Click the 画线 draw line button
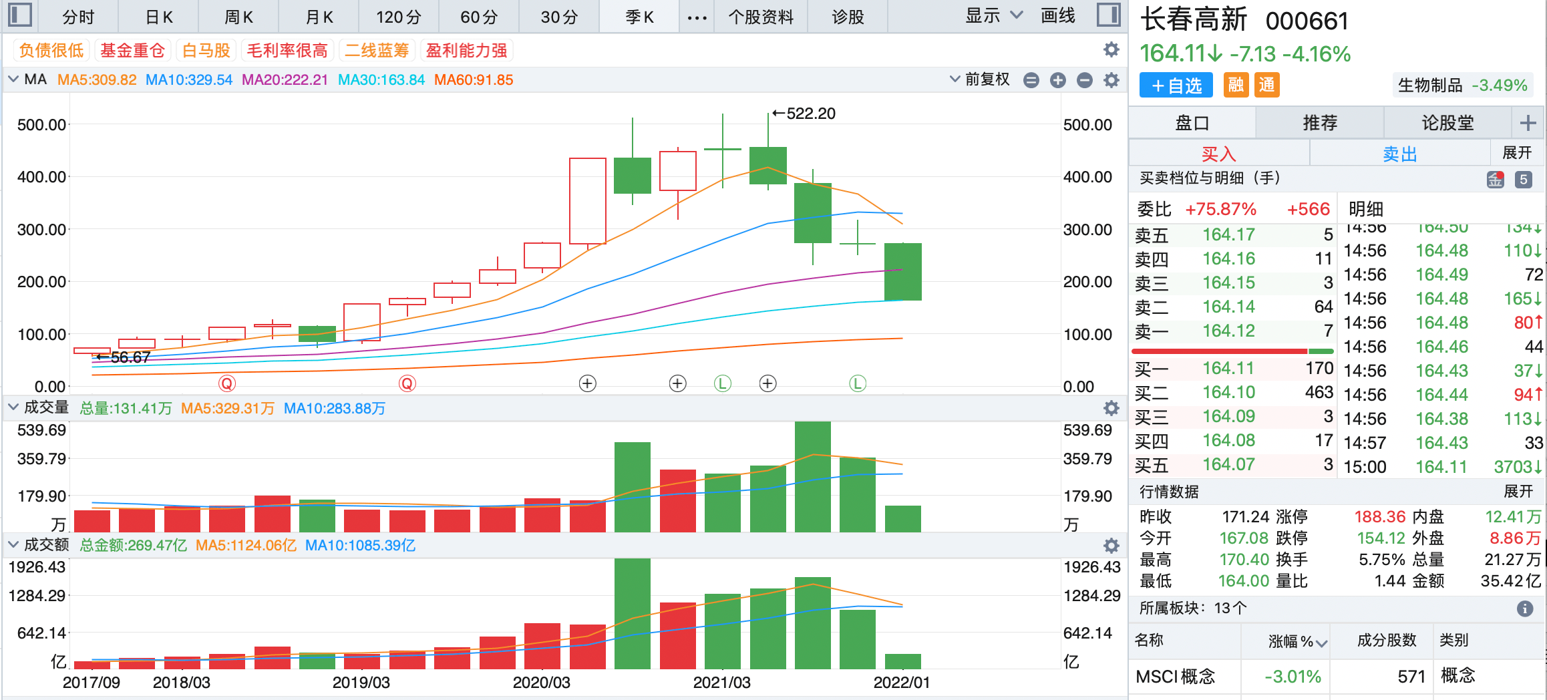The image size is (1547, 700). point(1058,16)
